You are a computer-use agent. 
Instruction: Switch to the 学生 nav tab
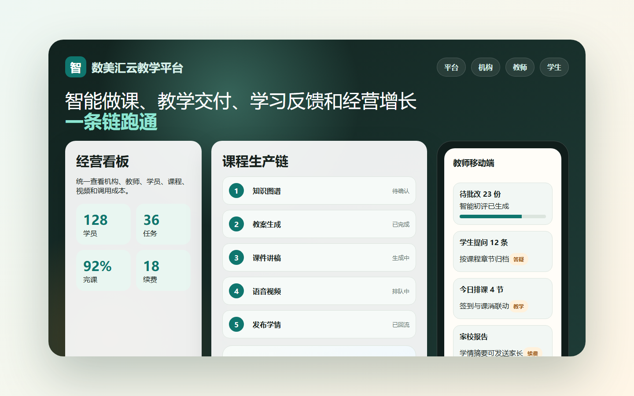click(x=554, y=67)
